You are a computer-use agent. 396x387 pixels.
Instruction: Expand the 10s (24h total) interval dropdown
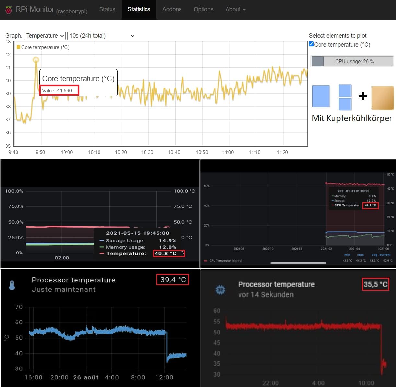click(x=102, y=36)
